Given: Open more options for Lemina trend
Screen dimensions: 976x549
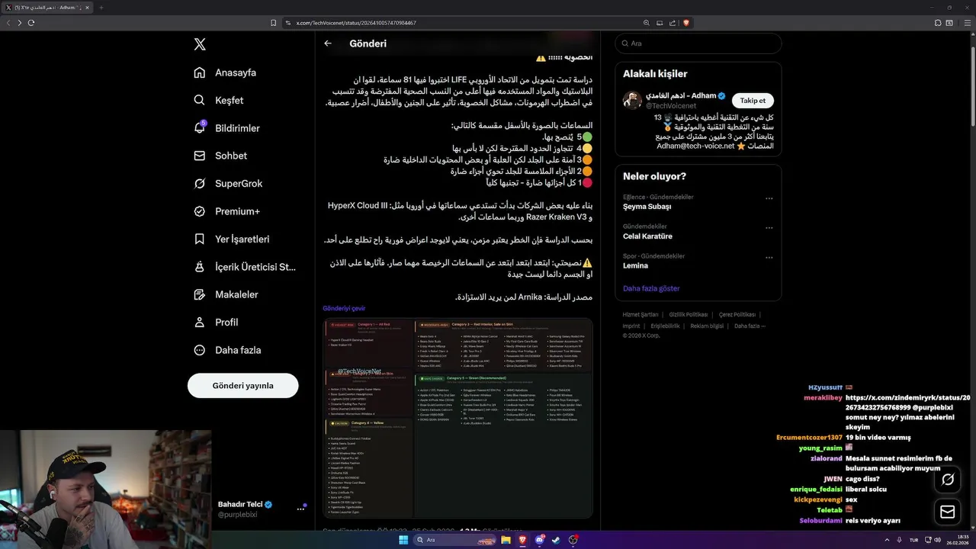Looking at the screenshot, I should point(769,258).
